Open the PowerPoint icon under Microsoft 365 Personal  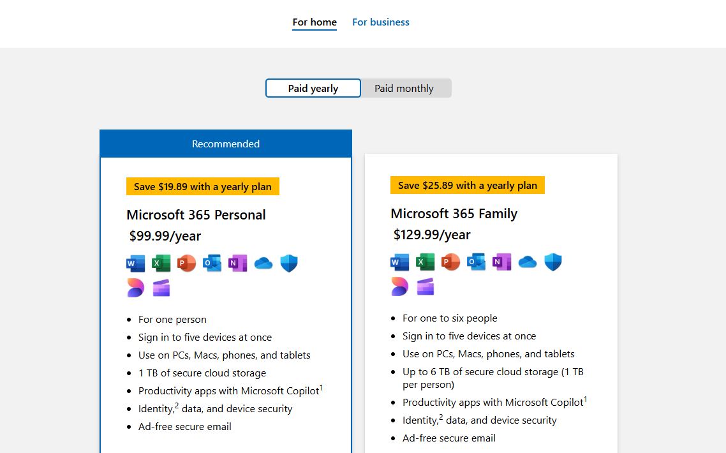(x=186, y=263)
